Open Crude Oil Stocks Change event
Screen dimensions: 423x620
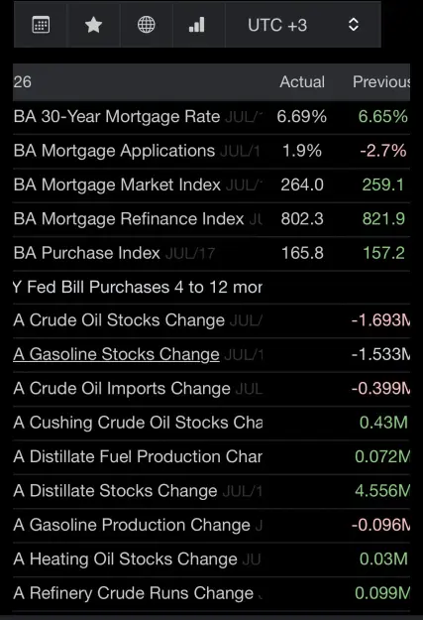tap(211, 320)
